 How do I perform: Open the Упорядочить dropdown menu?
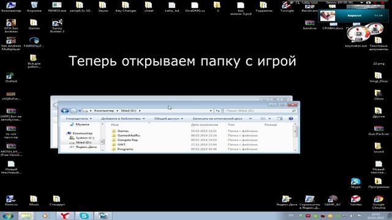[78, 119]
